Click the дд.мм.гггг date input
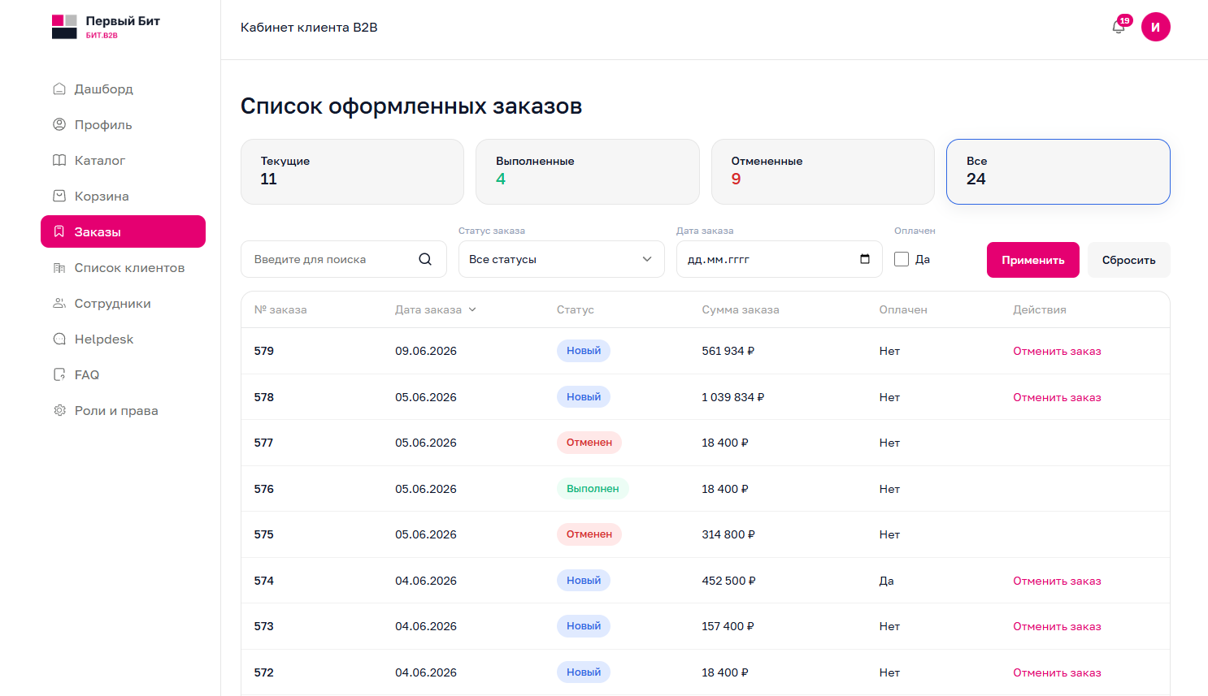 (x=780, y=259)
